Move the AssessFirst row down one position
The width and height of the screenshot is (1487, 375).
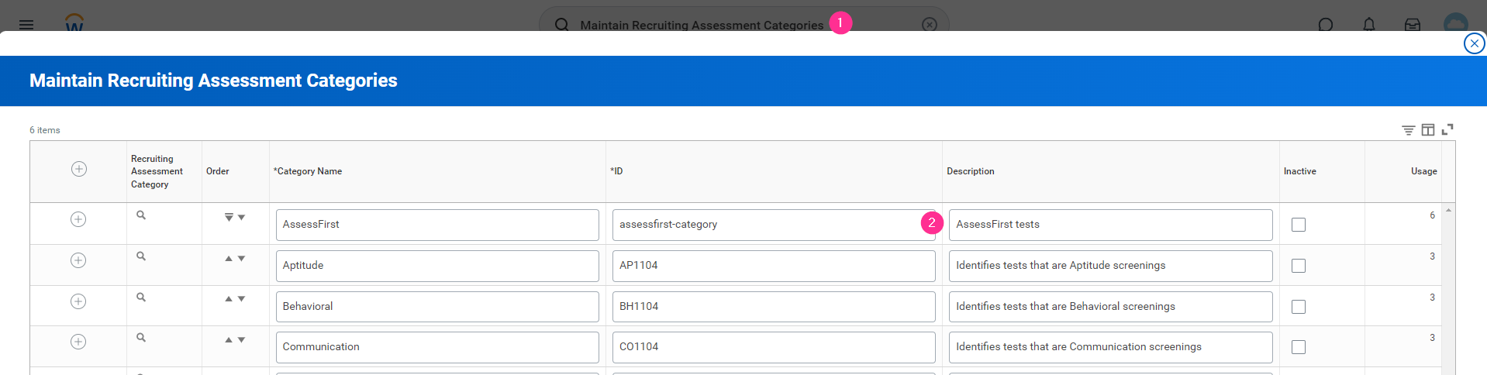click(241, 218)
